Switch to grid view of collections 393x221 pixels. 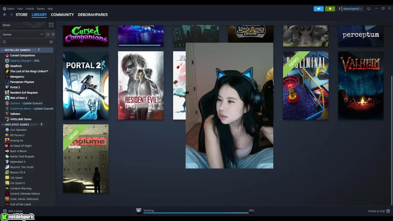51,25
